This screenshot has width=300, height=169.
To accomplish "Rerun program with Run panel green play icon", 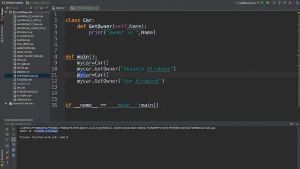I will (x=7, y=130).
